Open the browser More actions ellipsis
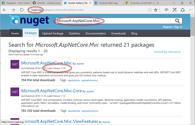Viewport: 195px width, 125px height. pos(190,10)
